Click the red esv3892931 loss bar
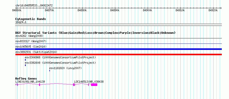 pyautogui.click(x=118, y=54)
